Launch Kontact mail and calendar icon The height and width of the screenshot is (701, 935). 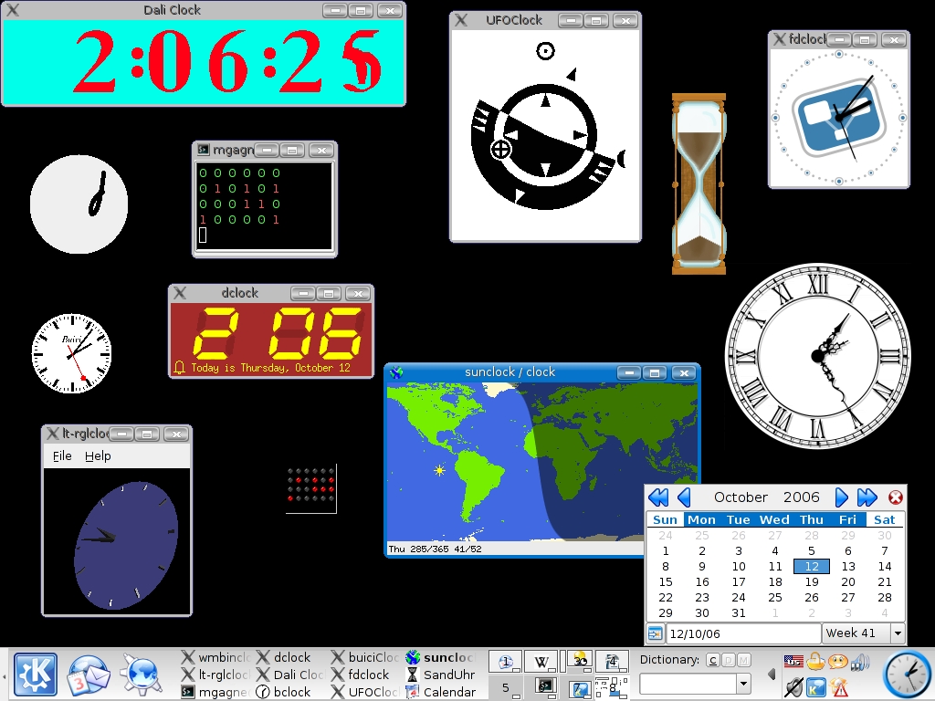point(89,675)
